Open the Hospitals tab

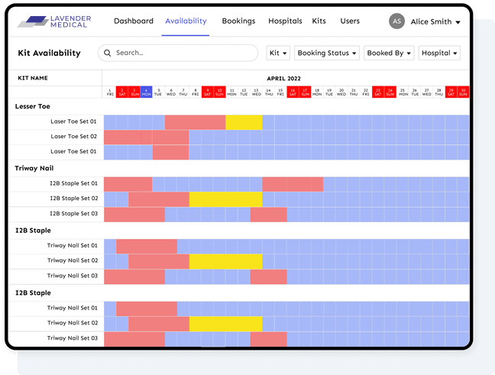[x=286, y=21]
